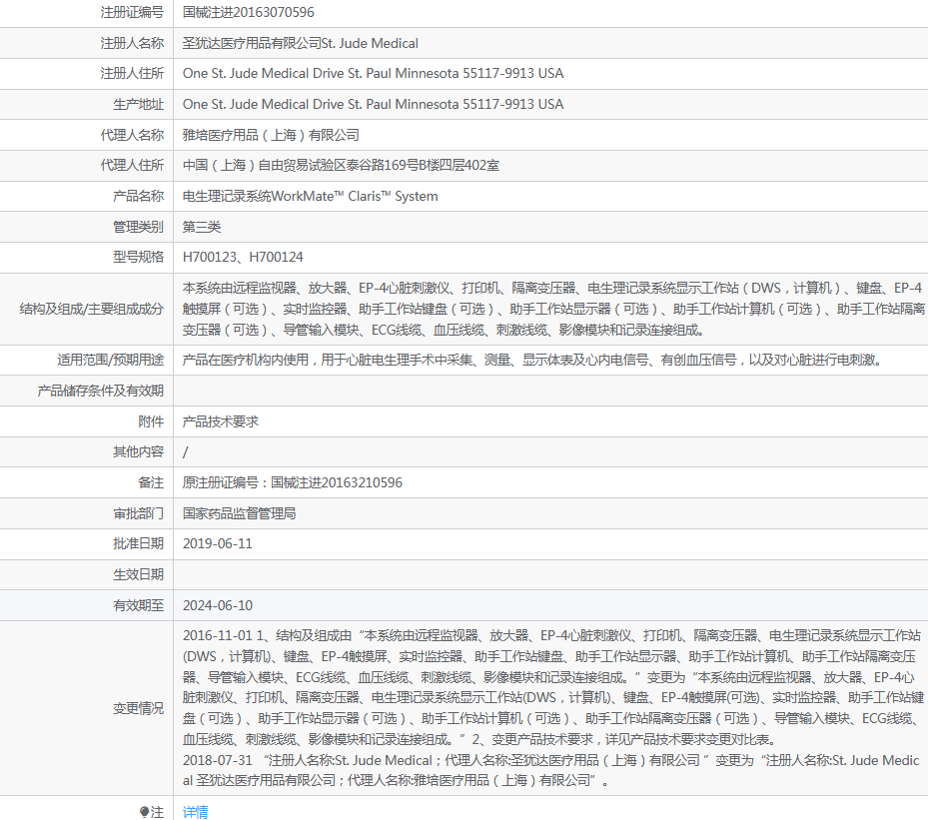Click the 注册证编号 label
928x820 pixels.
[x=132, y=12]
